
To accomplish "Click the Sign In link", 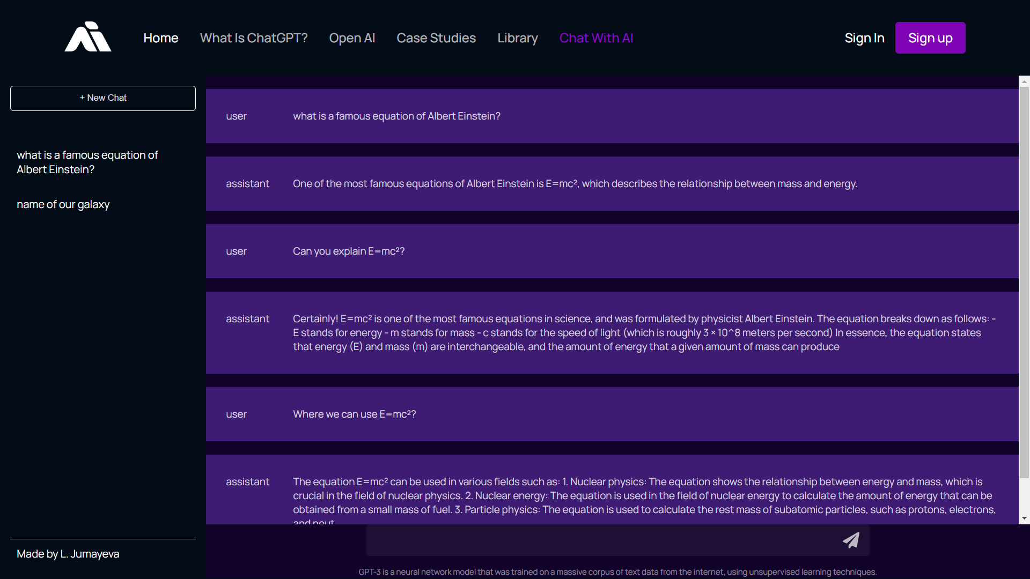I will pos(864,38).
